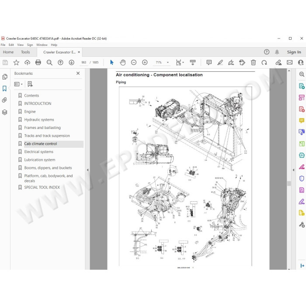The image size is (306, 306).
Task: Toggle scrolling mode keyboard icon
Action: (193, 63)
